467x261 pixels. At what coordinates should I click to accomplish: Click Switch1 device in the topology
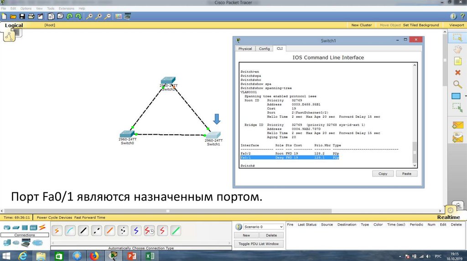(x=213, y=135)
